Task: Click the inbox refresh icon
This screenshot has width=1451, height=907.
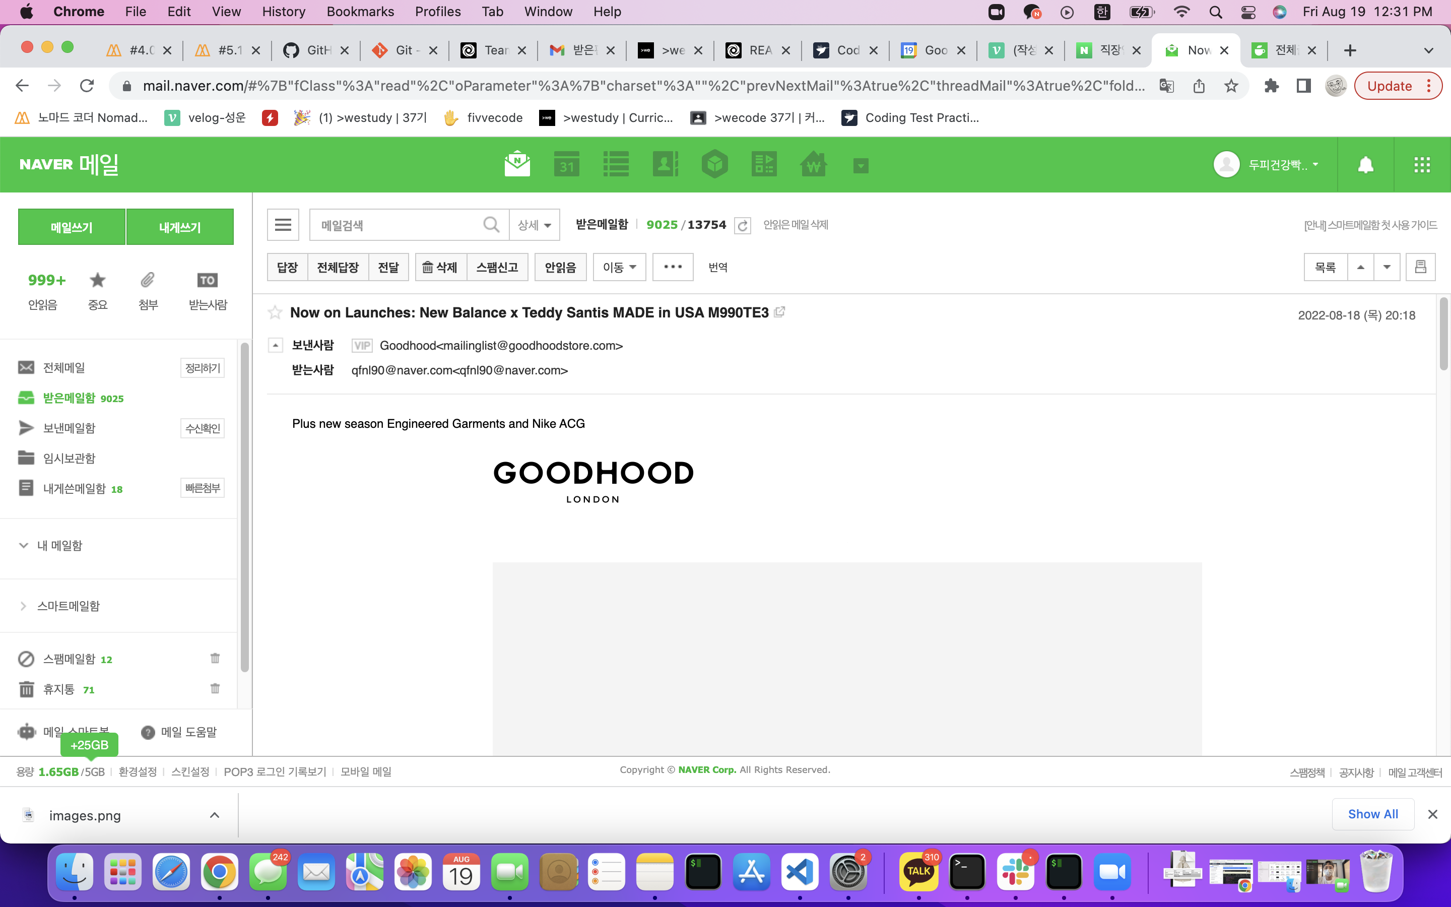Action: click(742, 226)
